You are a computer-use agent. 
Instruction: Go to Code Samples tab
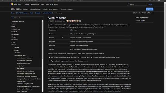[x=54, y=4]
